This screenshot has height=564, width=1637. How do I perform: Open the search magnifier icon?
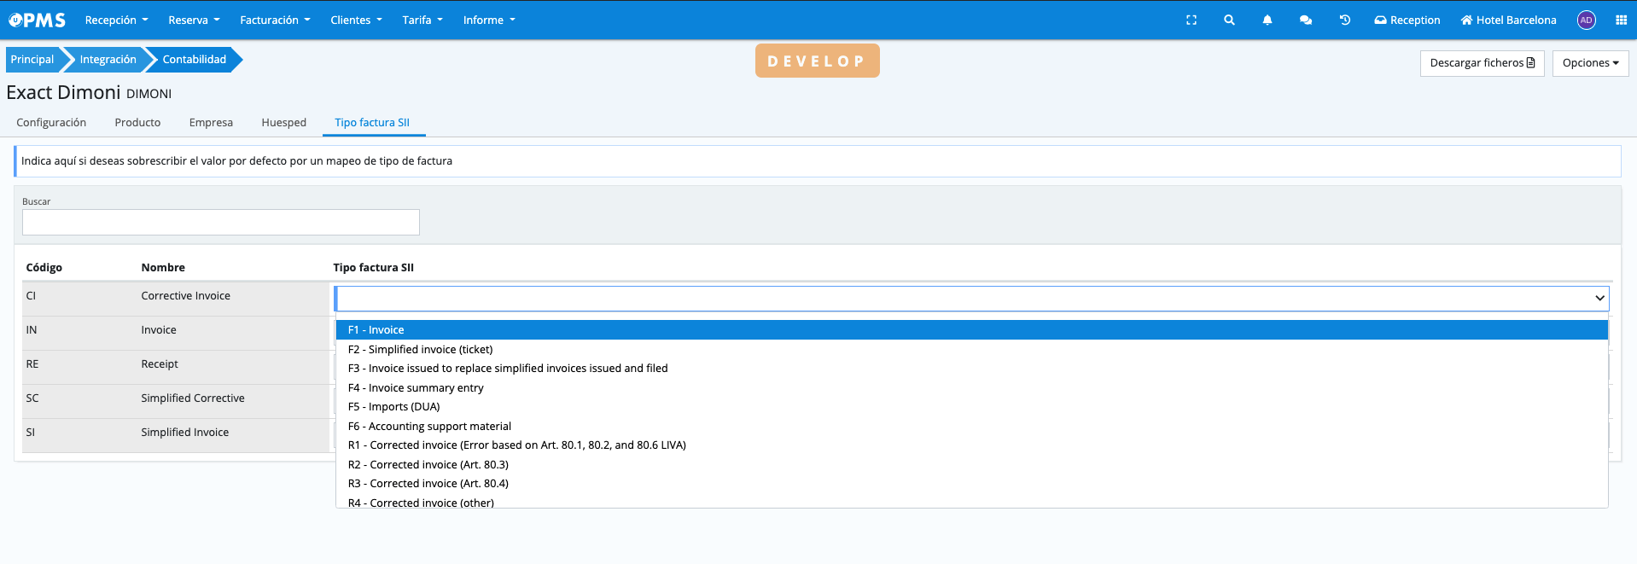(1229, 20)
